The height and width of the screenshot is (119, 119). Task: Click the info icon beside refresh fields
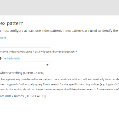(1, 58)
